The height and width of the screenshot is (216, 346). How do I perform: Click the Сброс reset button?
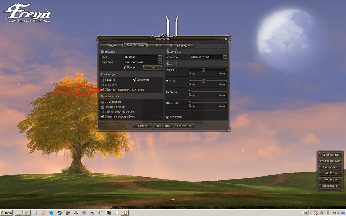[152, 67]
